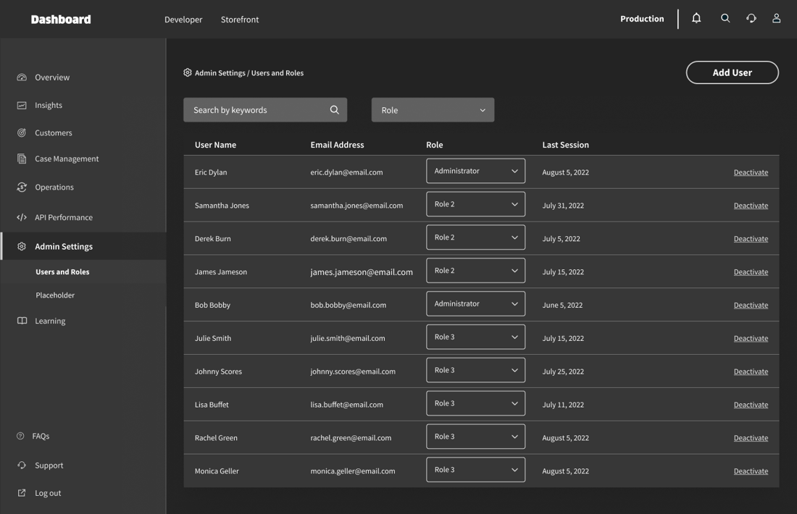This screenshot has height=514, width=797.
Task: Change Eric Dylan's Administrator role dropdown
Action: pyautogui.click(x=475, y=170)
